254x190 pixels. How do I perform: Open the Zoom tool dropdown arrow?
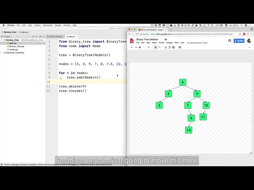click(152, 47)
